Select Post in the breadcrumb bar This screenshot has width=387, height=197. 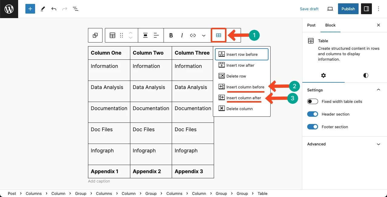click(12, 194)
